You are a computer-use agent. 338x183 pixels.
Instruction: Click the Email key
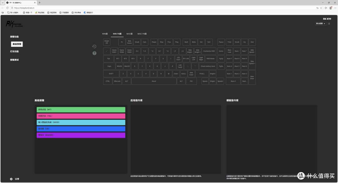(137, 42)
